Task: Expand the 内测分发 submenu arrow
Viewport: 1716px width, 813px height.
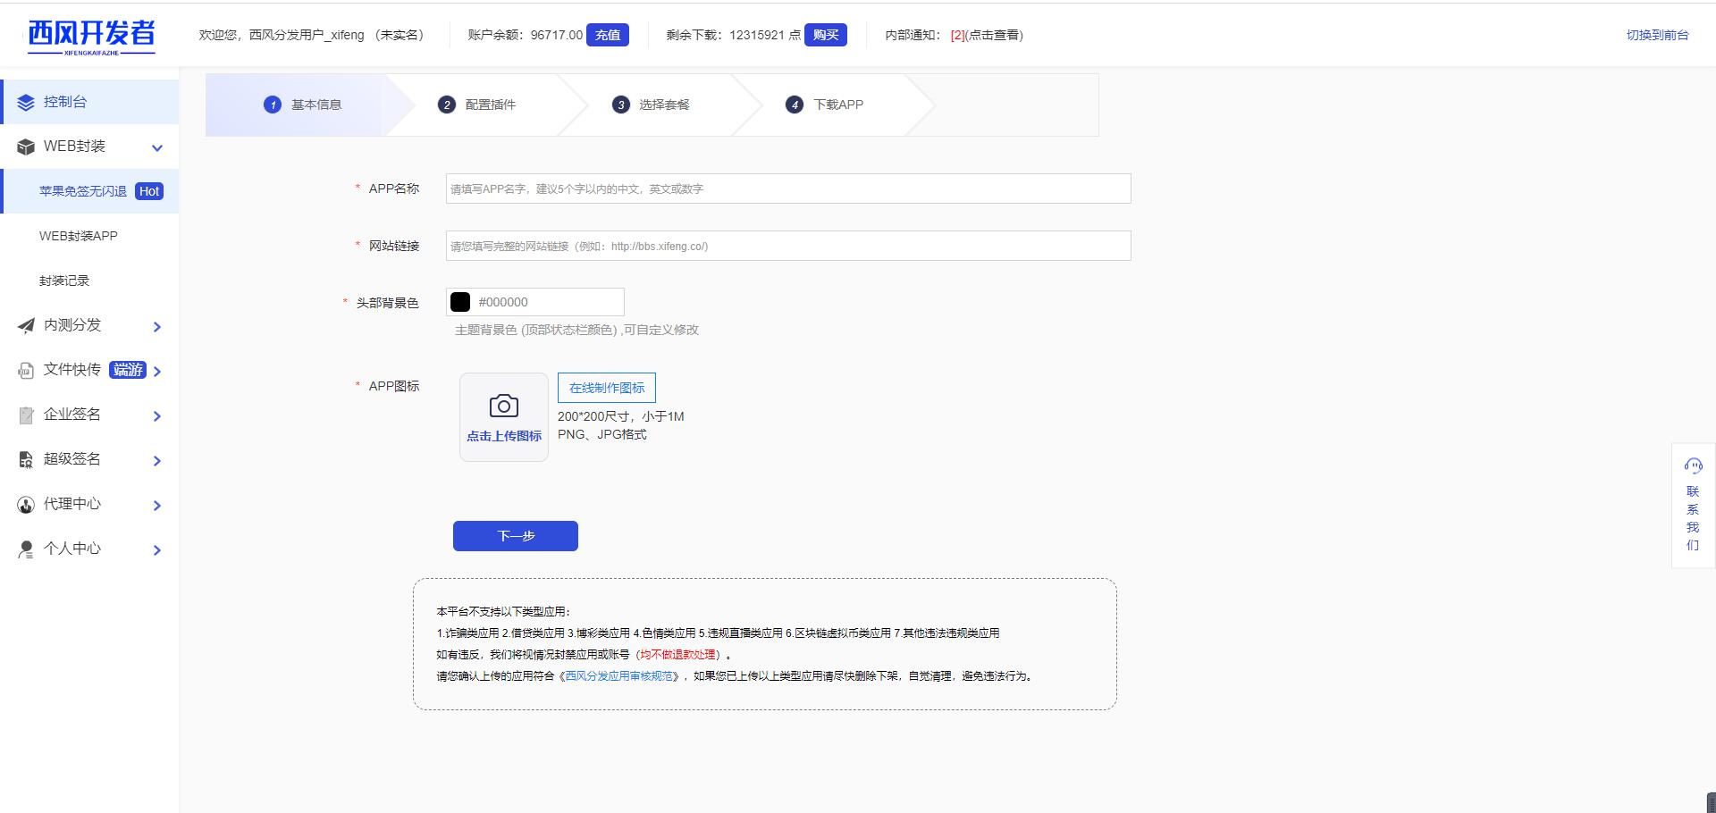Action: [157, 327]
